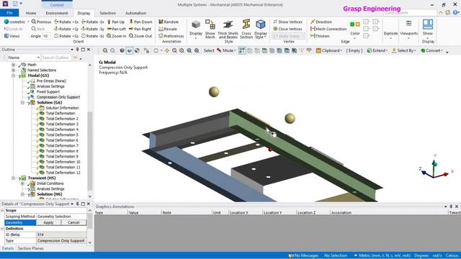Image resolution: width=461 pixels, height=259 pixels.
Task: Collapse the Transient (H5) node
Action: click(x=13, y=178)
